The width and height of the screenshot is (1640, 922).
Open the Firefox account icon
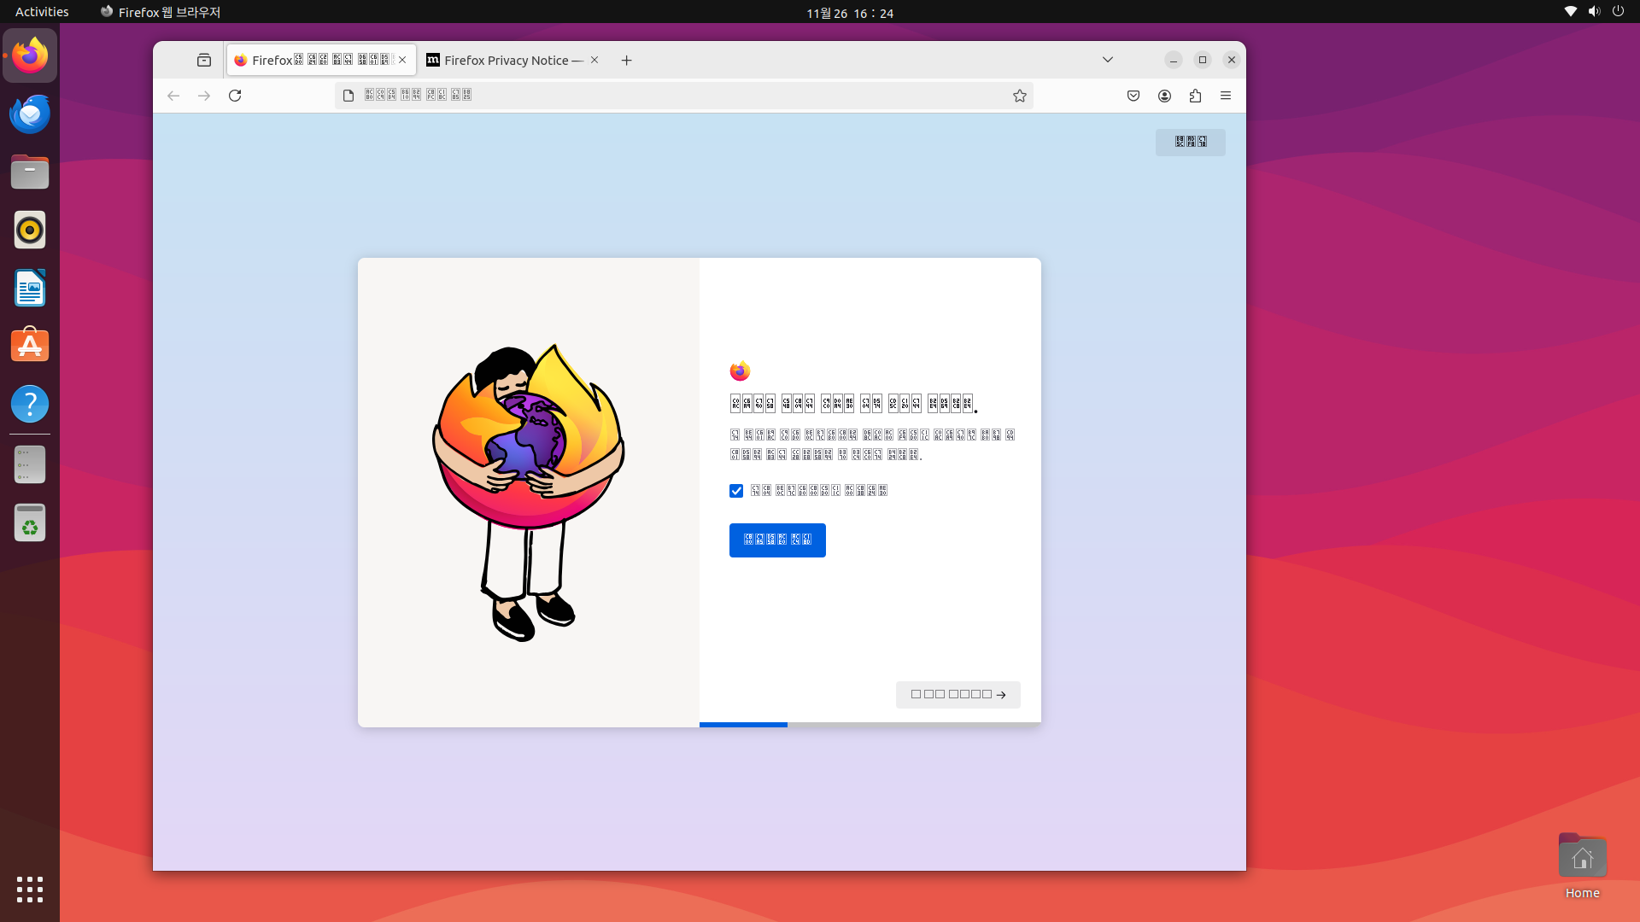pyautogui.click(x=1164, y=96)
